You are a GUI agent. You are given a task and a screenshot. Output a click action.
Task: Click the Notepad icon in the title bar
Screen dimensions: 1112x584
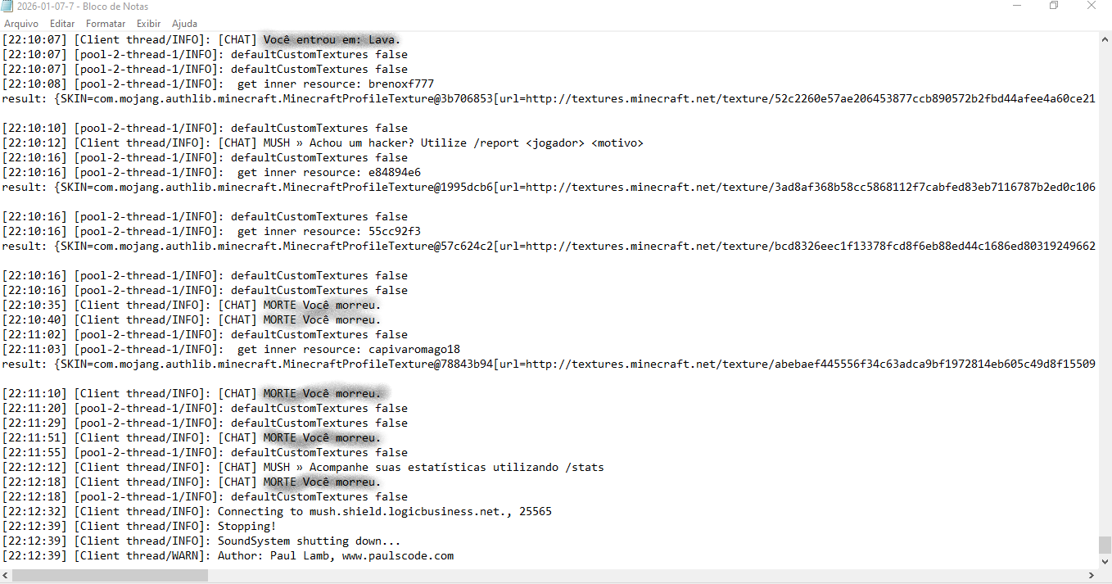(7, 7)
